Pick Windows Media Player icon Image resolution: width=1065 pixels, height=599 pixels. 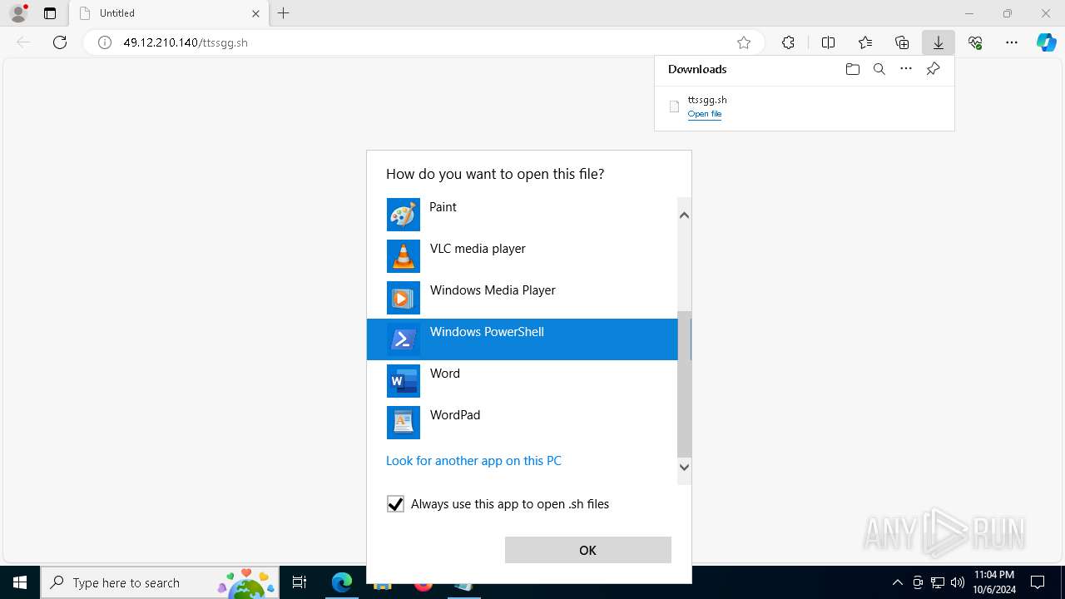[x=404, y=298]
